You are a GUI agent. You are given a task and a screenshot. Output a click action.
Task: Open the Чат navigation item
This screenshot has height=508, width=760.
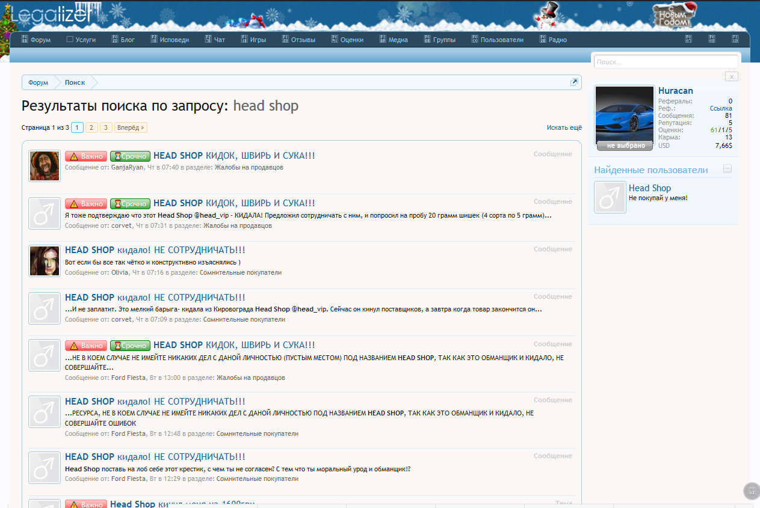point(214,40)
